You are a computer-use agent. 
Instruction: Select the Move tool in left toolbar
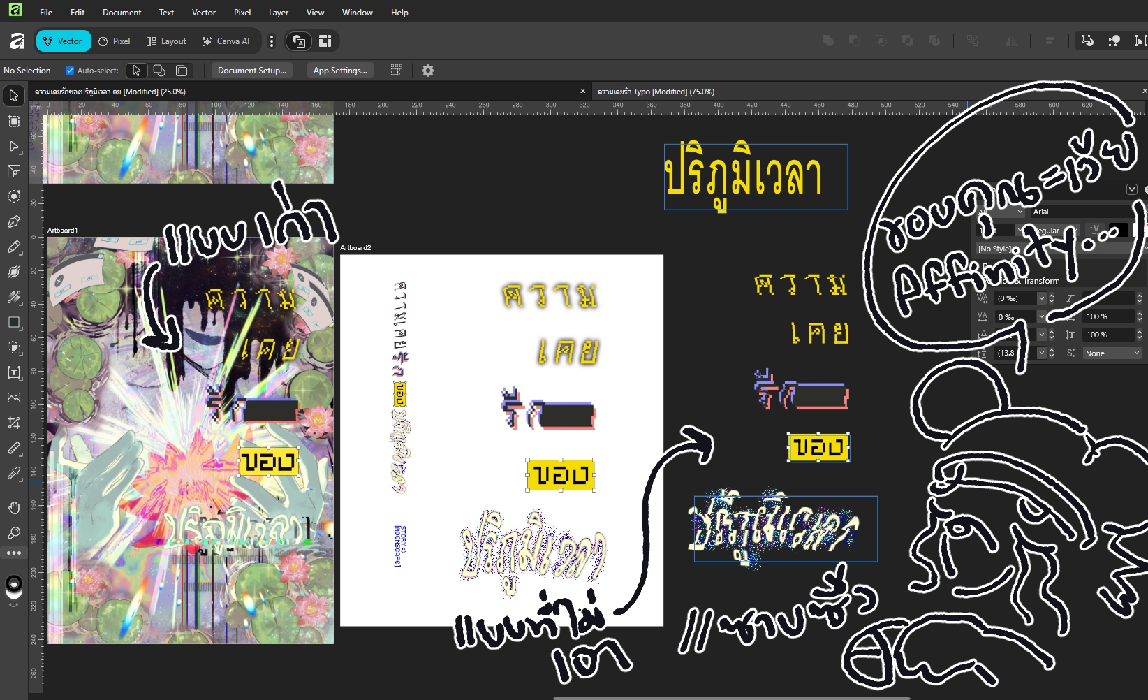(x=13, y=96)
